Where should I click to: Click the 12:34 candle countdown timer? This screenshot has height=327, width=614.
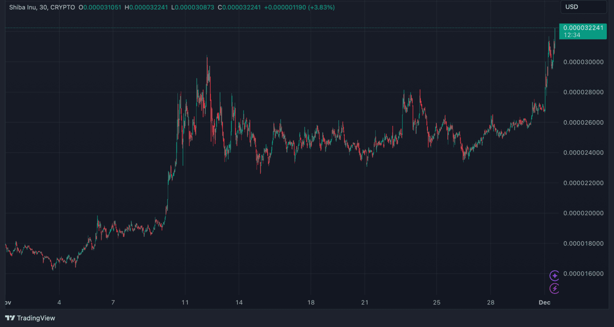pyautogui.click(x=571, y=35)
